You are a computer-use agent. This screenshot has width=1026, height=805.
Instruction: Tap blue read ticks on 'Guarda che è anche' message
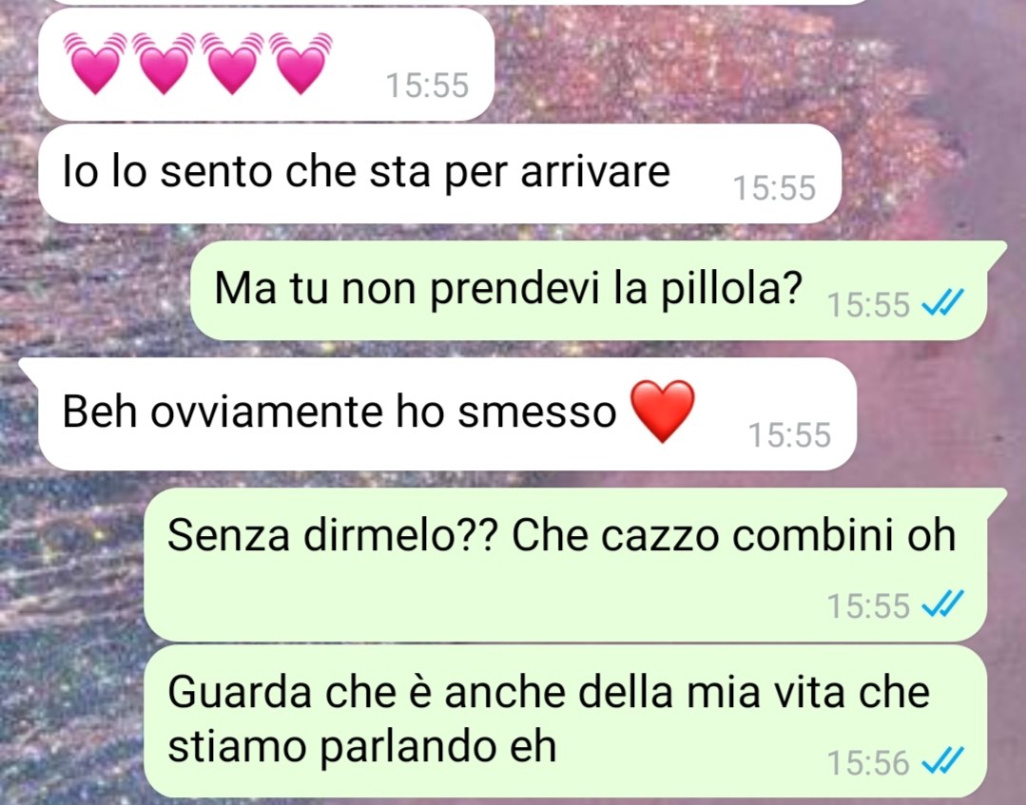(x=942, y=760)
